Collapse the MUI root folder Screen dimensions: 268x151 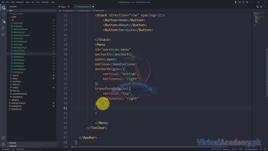pos(32,10)
